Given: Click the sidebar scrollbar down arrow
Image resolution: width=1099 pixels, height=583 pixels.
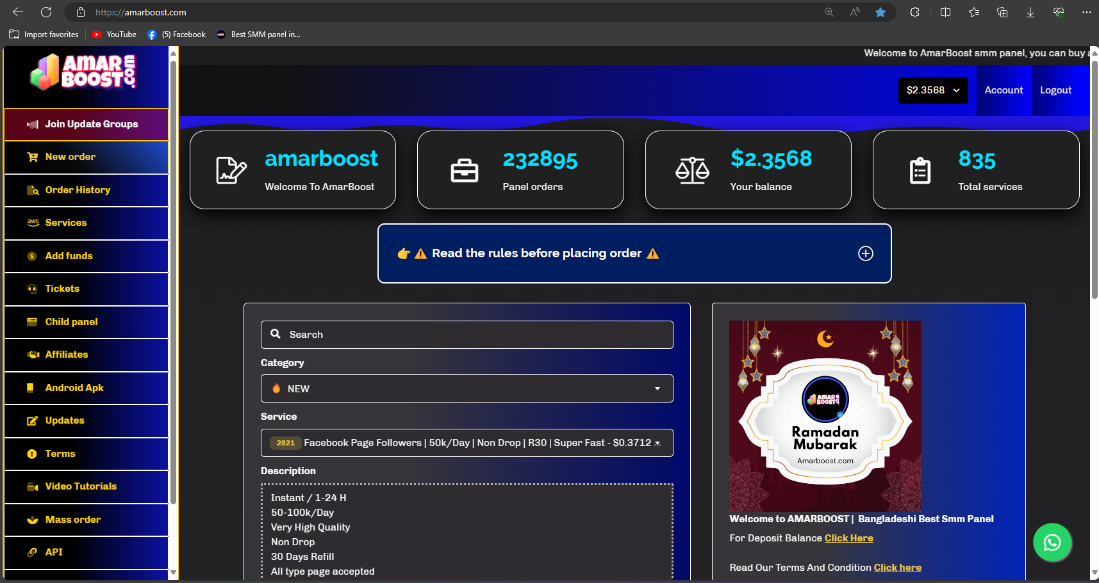Looking at the screenshot, I should pos(173,573).
